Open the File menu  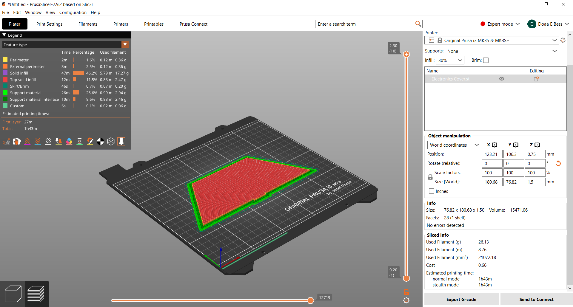pos(5,12)
